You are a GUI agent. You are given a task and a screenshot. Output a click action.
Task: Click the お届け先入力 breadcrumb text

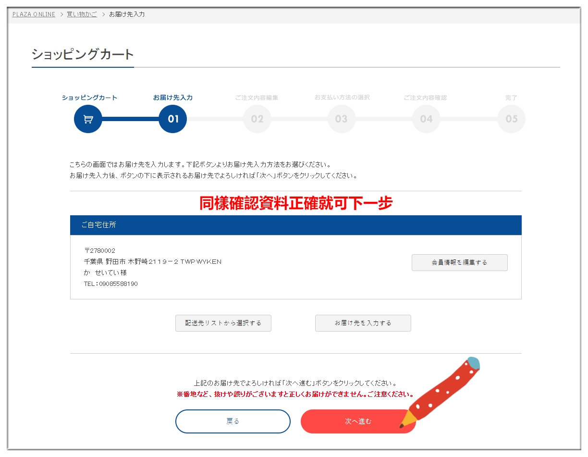127,14
